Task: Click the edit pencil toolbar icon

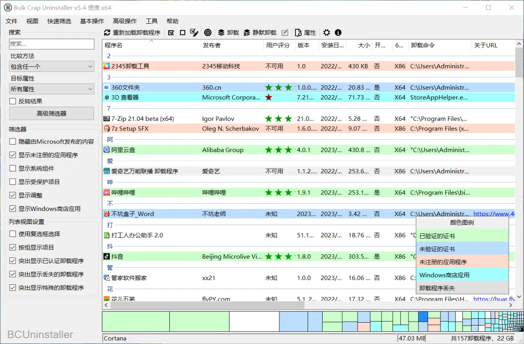Action: (285, 33)
